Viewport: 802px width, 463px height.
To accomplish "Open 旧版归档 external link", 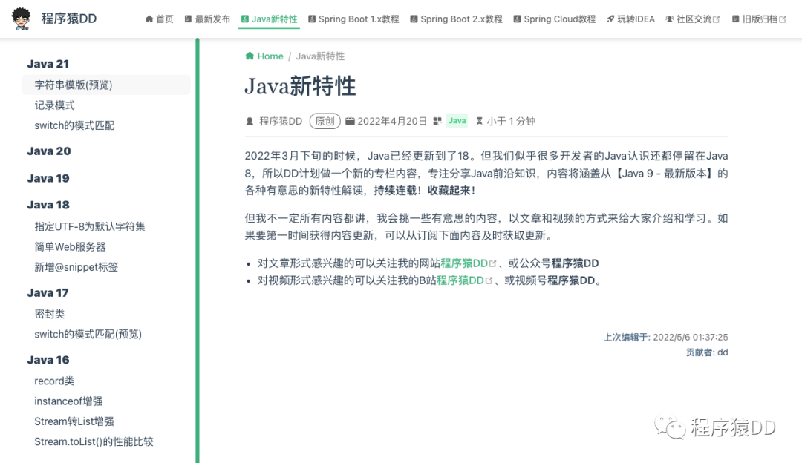I will pos(759,19).
